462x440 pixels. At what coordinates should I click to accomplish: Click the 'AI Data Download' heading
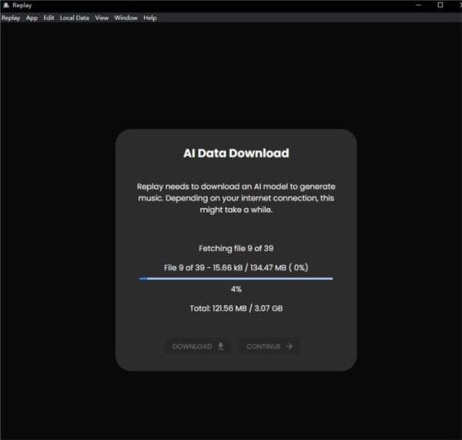click(236, 153)
